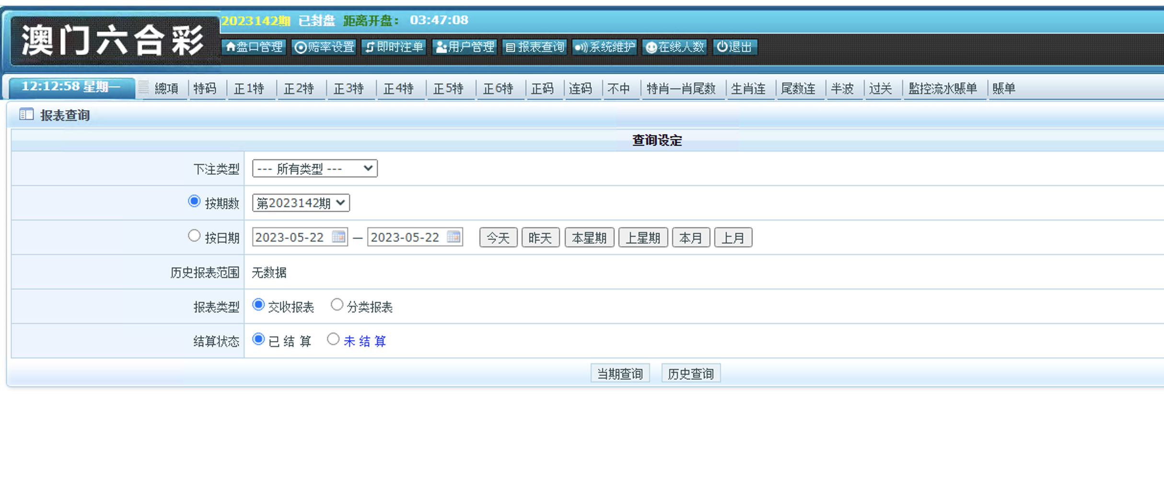Open 盘口管理 from the top toolbar
The width and height of the screenshot is (1164, 485).
254,47
